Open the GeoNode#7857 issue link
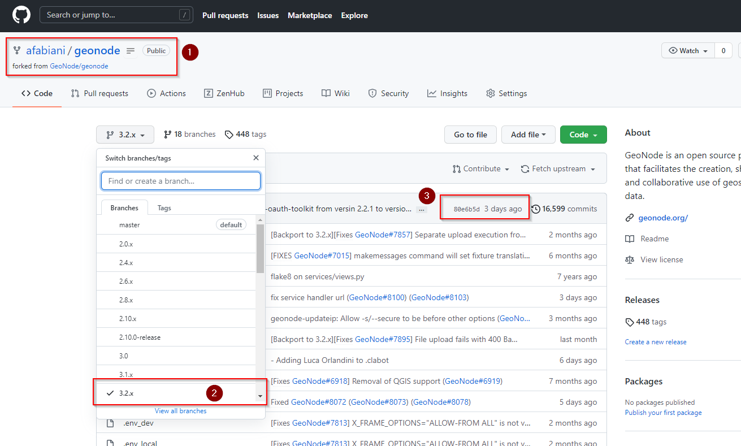The height and width of the screenshot is (446, 741). (383, 235)
